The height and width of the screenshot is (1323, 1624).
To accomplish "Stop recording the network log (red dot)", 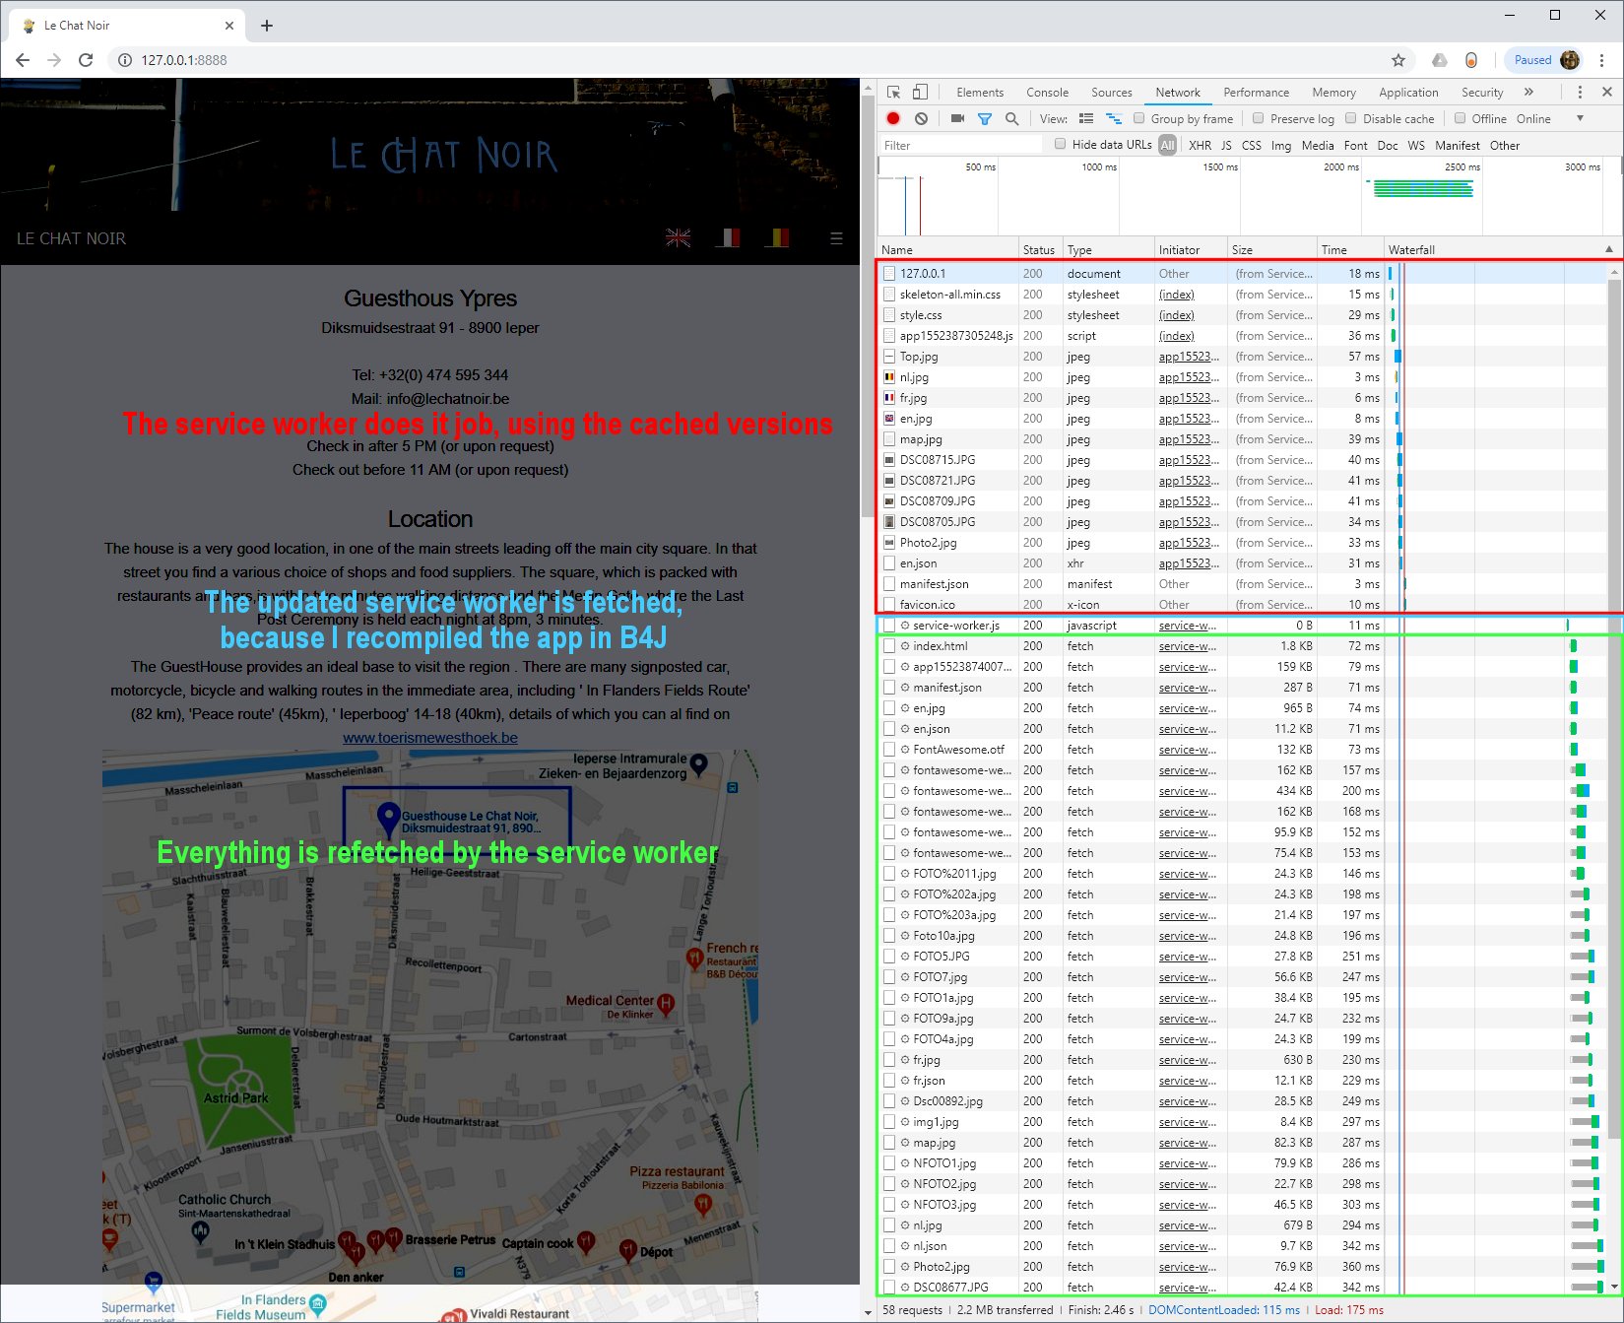I will click(893, 118).
